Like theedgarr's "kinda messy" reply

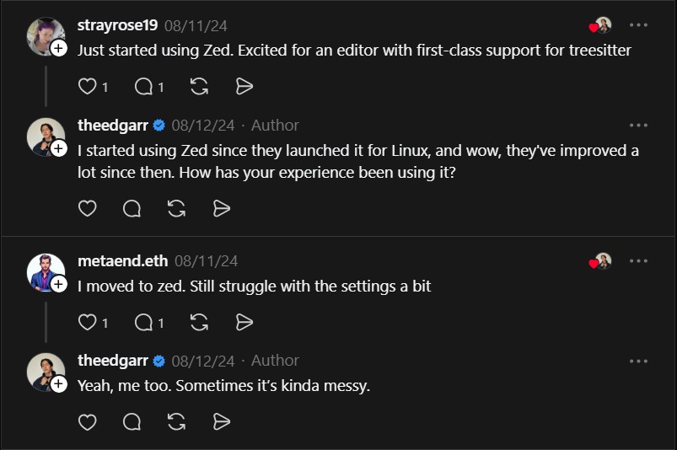coord(88,421)
